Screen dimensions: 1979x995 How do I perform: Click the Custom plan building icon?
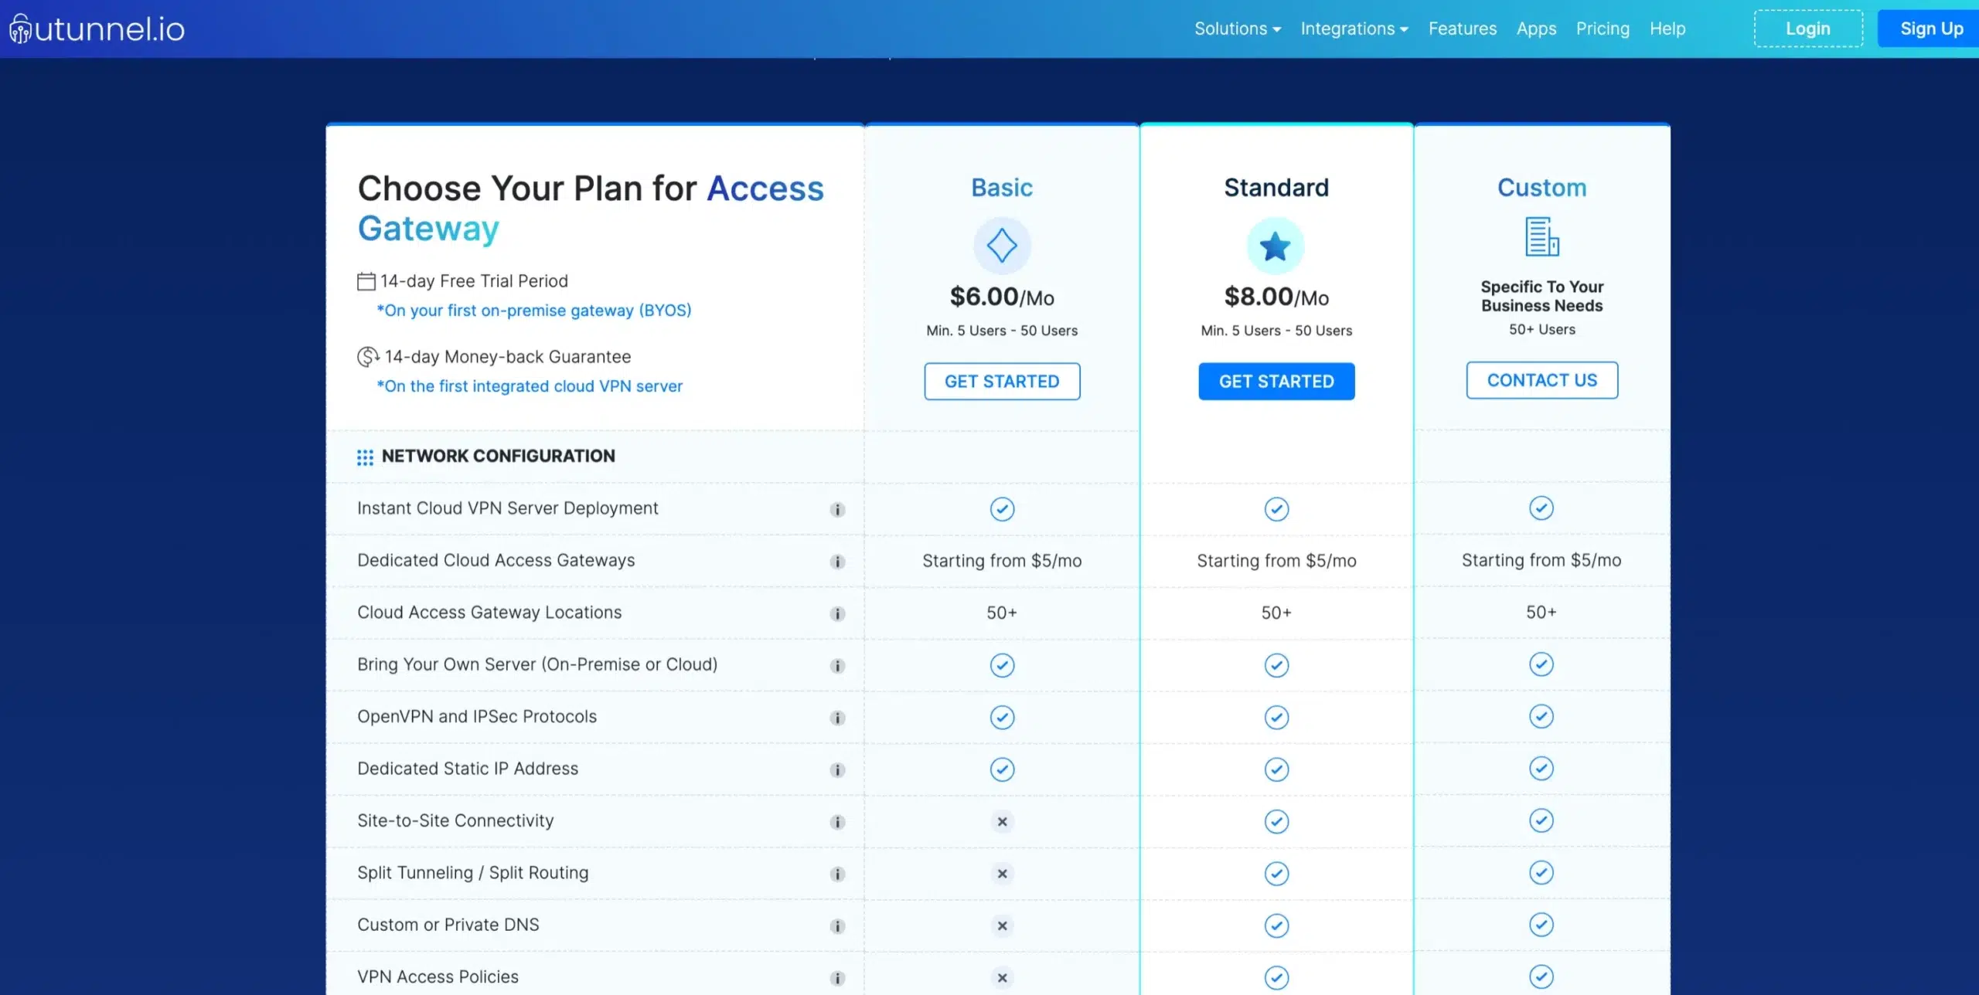click(x=1541, y=236)
